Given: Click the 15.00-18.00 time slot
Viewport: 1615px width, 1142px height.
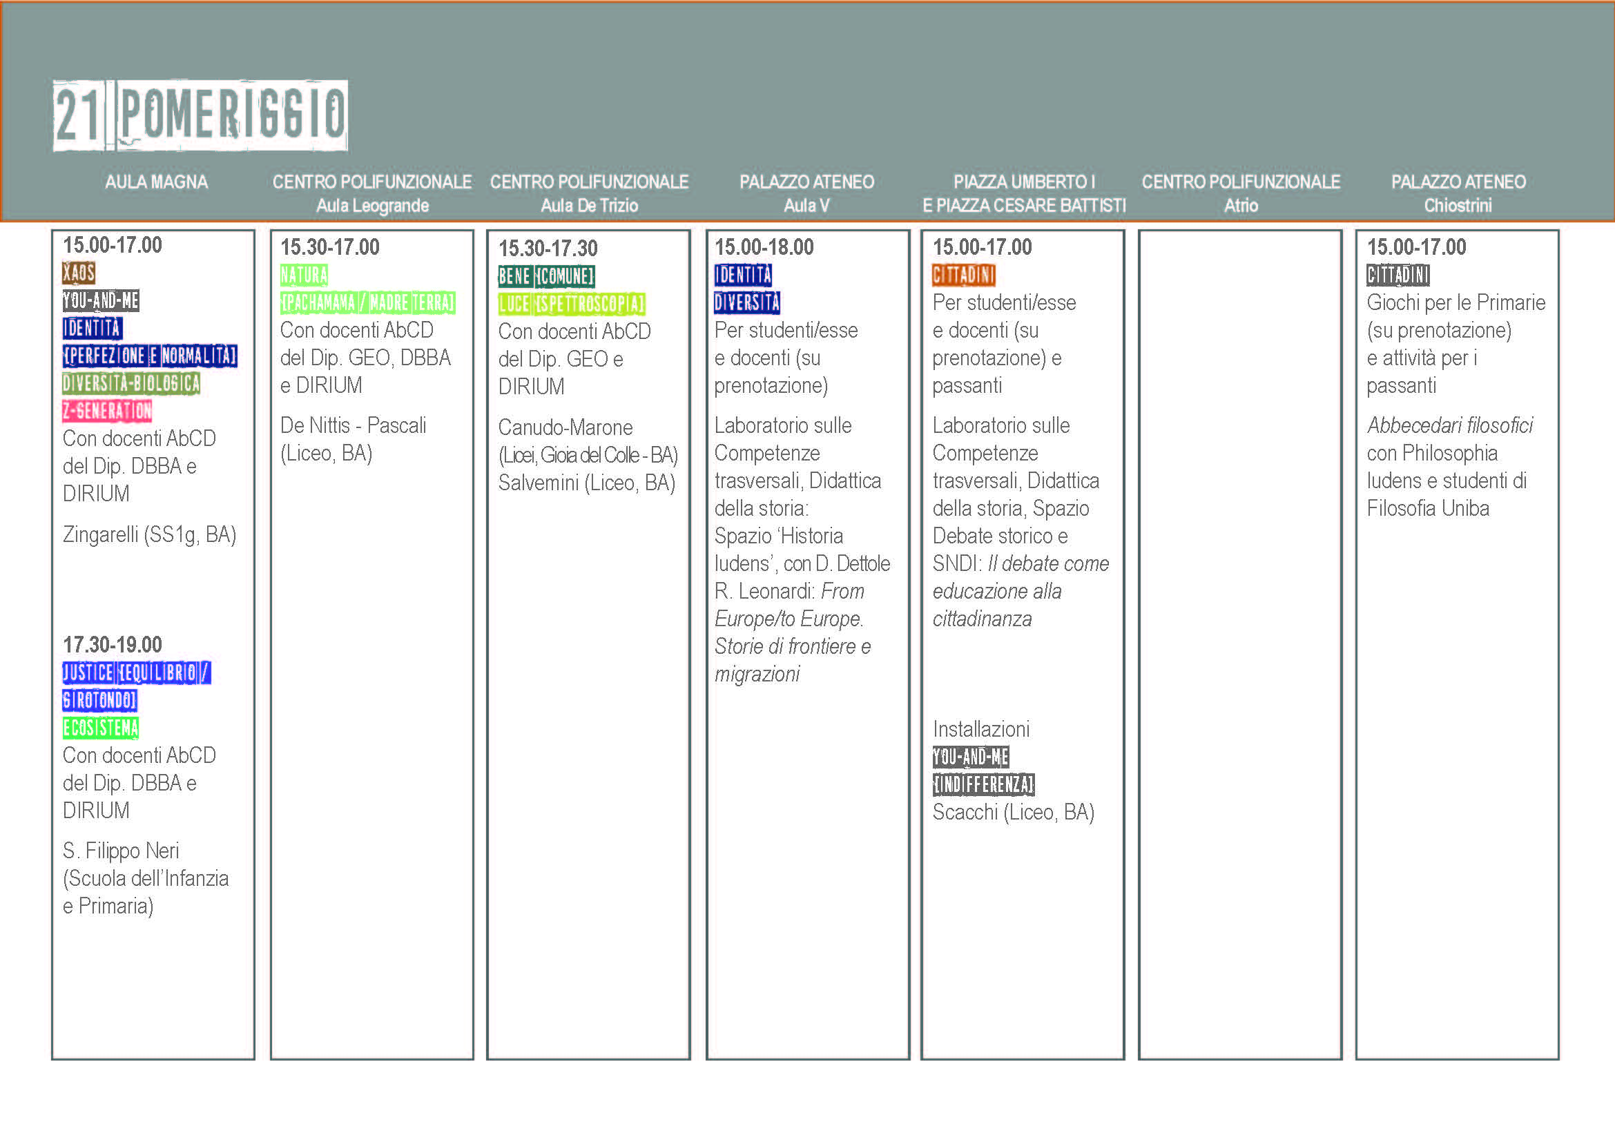Looking at the screenshot, I should click(x=764, y=248).
